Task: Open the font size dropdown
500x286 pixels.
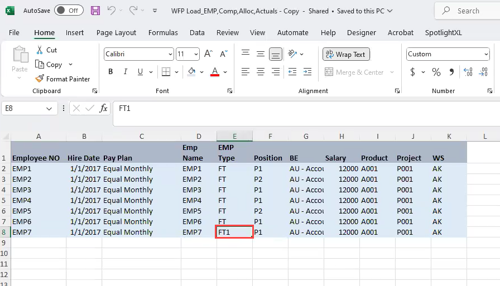Action: coord(196,54)
